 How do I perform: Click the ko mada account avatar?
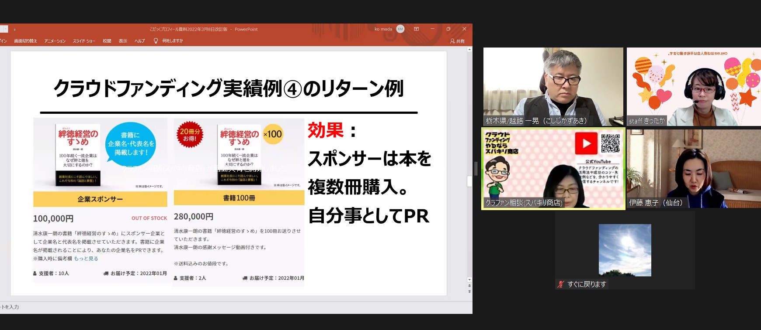[400, 29]
